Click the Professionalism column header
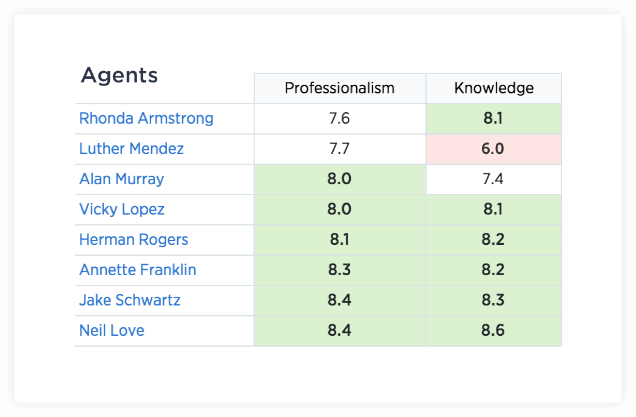The height and width of the screenshot is (417, 636). (x=340, y=88)
